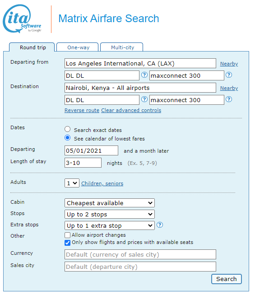This screenshot has width=255, height=300.
Task: Click the Search button
Action: [227, 279]
